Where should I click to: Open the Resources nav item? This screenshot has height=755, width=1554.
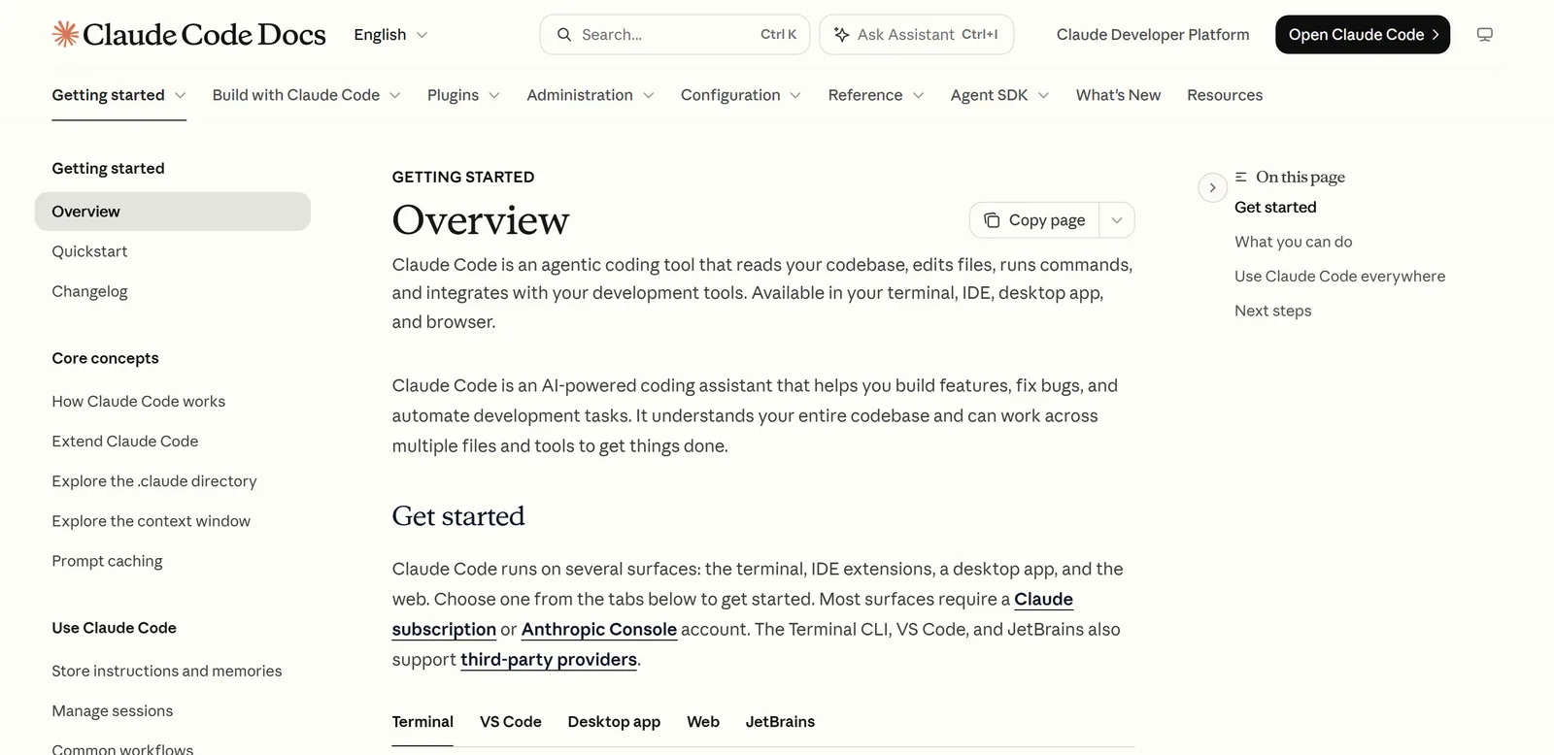pos(1225,95)
